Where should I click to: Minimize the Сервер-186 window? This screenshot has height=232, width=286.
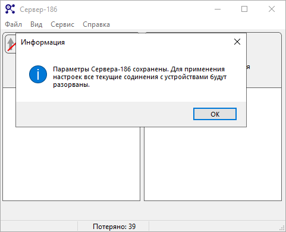click(x=218, y=9)
